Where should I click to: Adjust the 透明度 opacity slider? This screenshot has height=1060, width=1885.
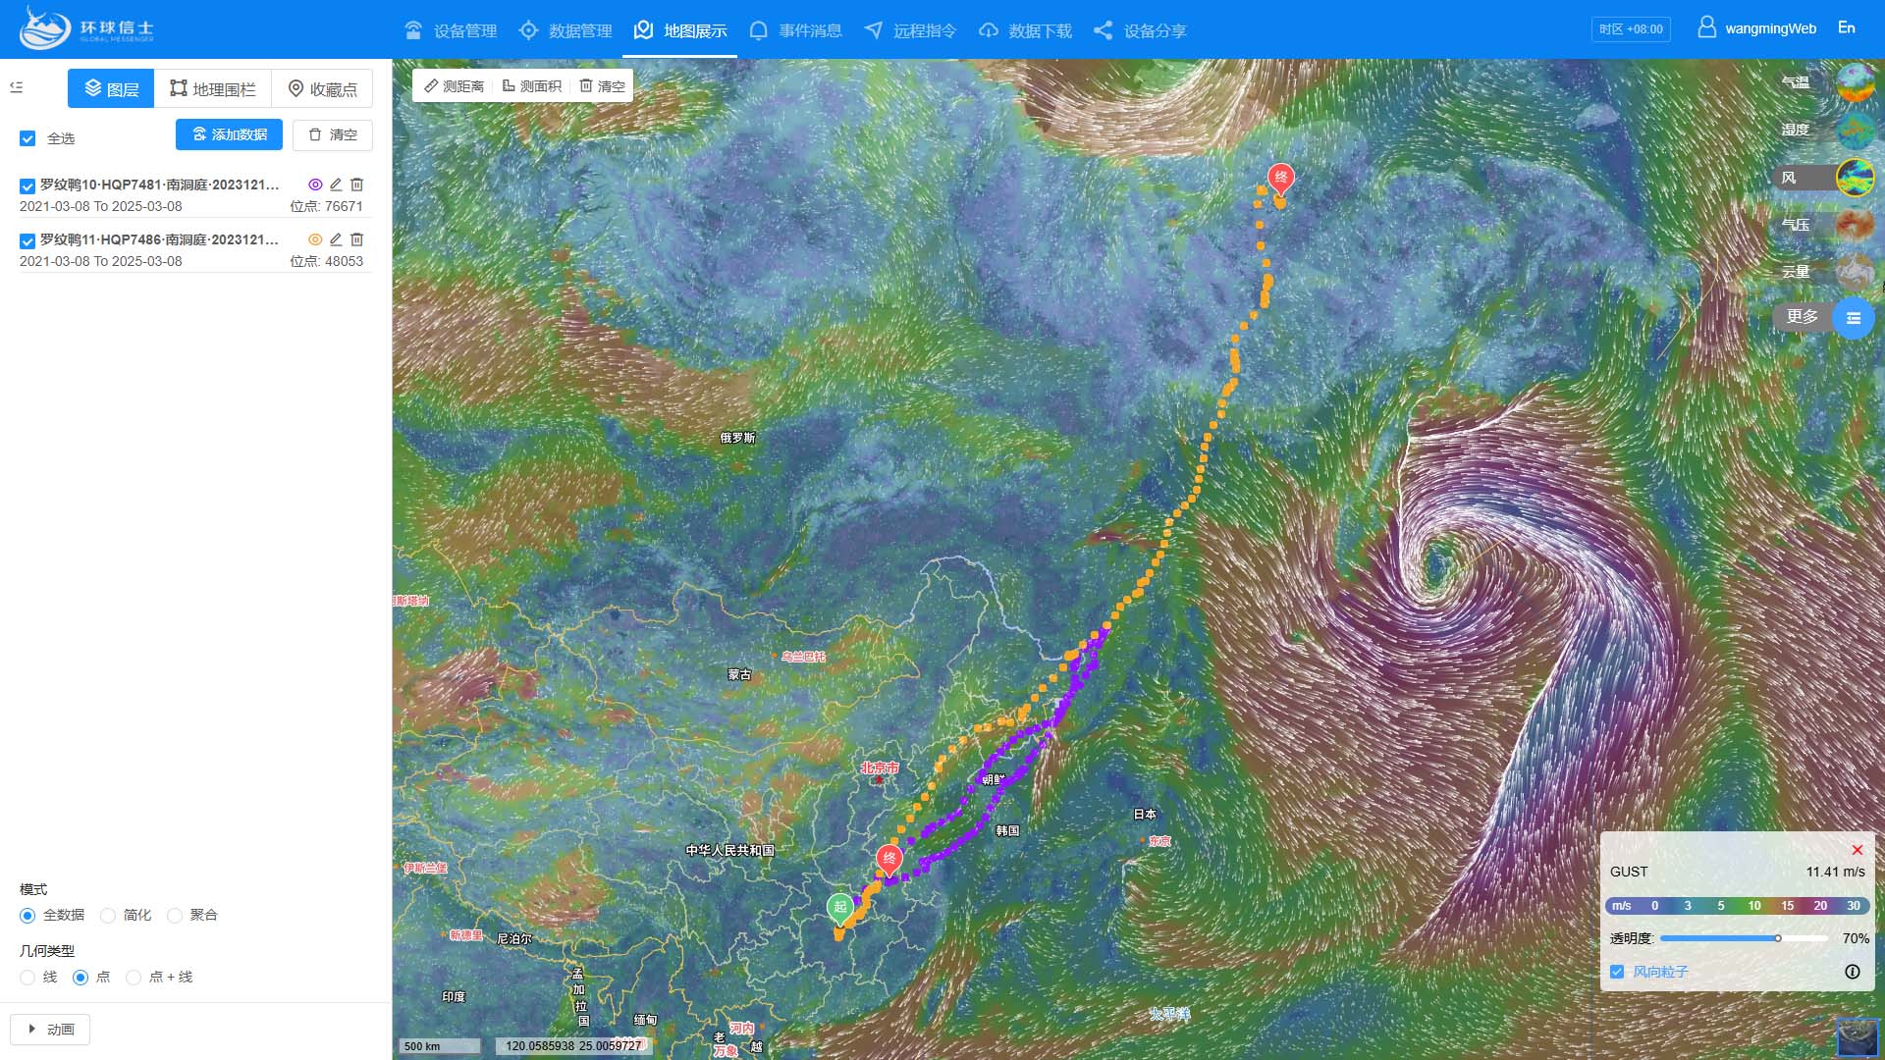click(x=1777, y=938)
